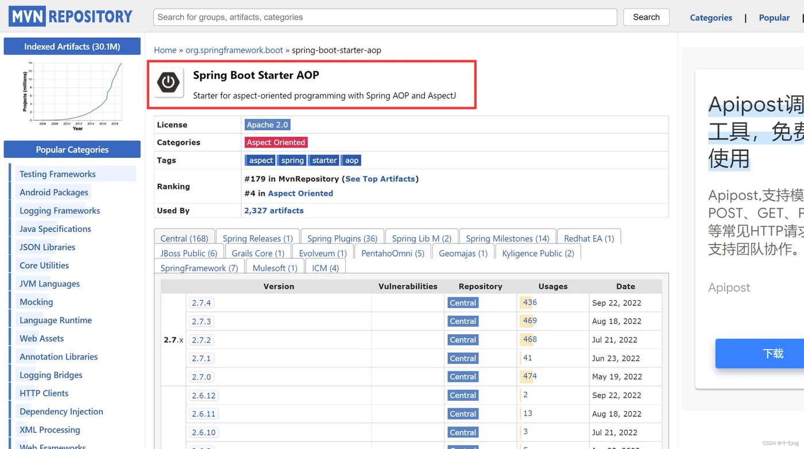Open version 2.6.11
The width and height of the screenshot is (804, 449).
tap(204, 414)
